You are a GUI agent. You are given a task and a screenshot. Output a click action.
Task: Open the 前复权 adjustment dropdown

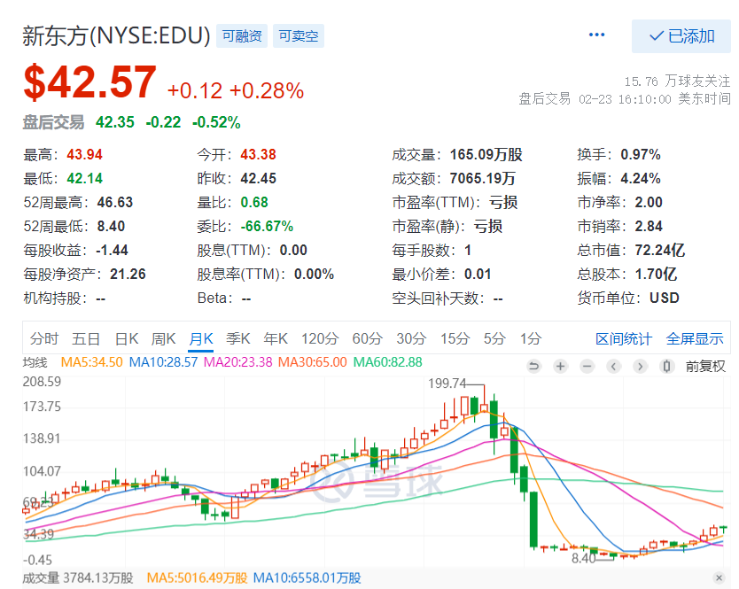705,366
